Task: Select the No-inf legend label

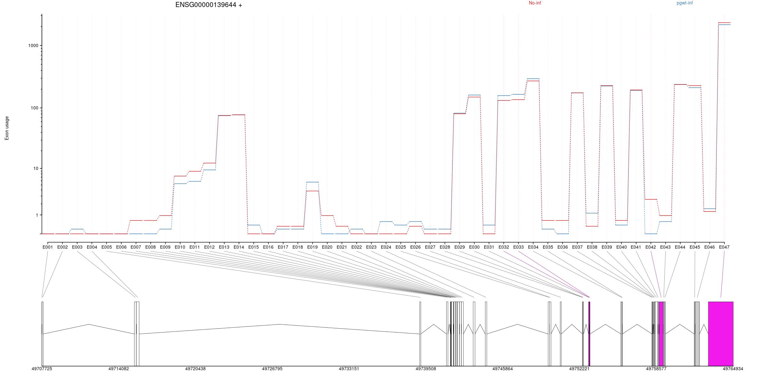Action: point(535,3)
